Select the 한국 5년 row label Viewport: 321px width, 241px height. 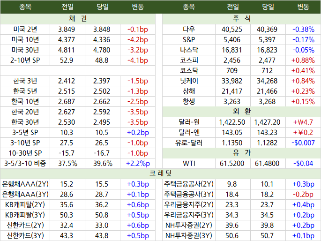pos(25,91)
